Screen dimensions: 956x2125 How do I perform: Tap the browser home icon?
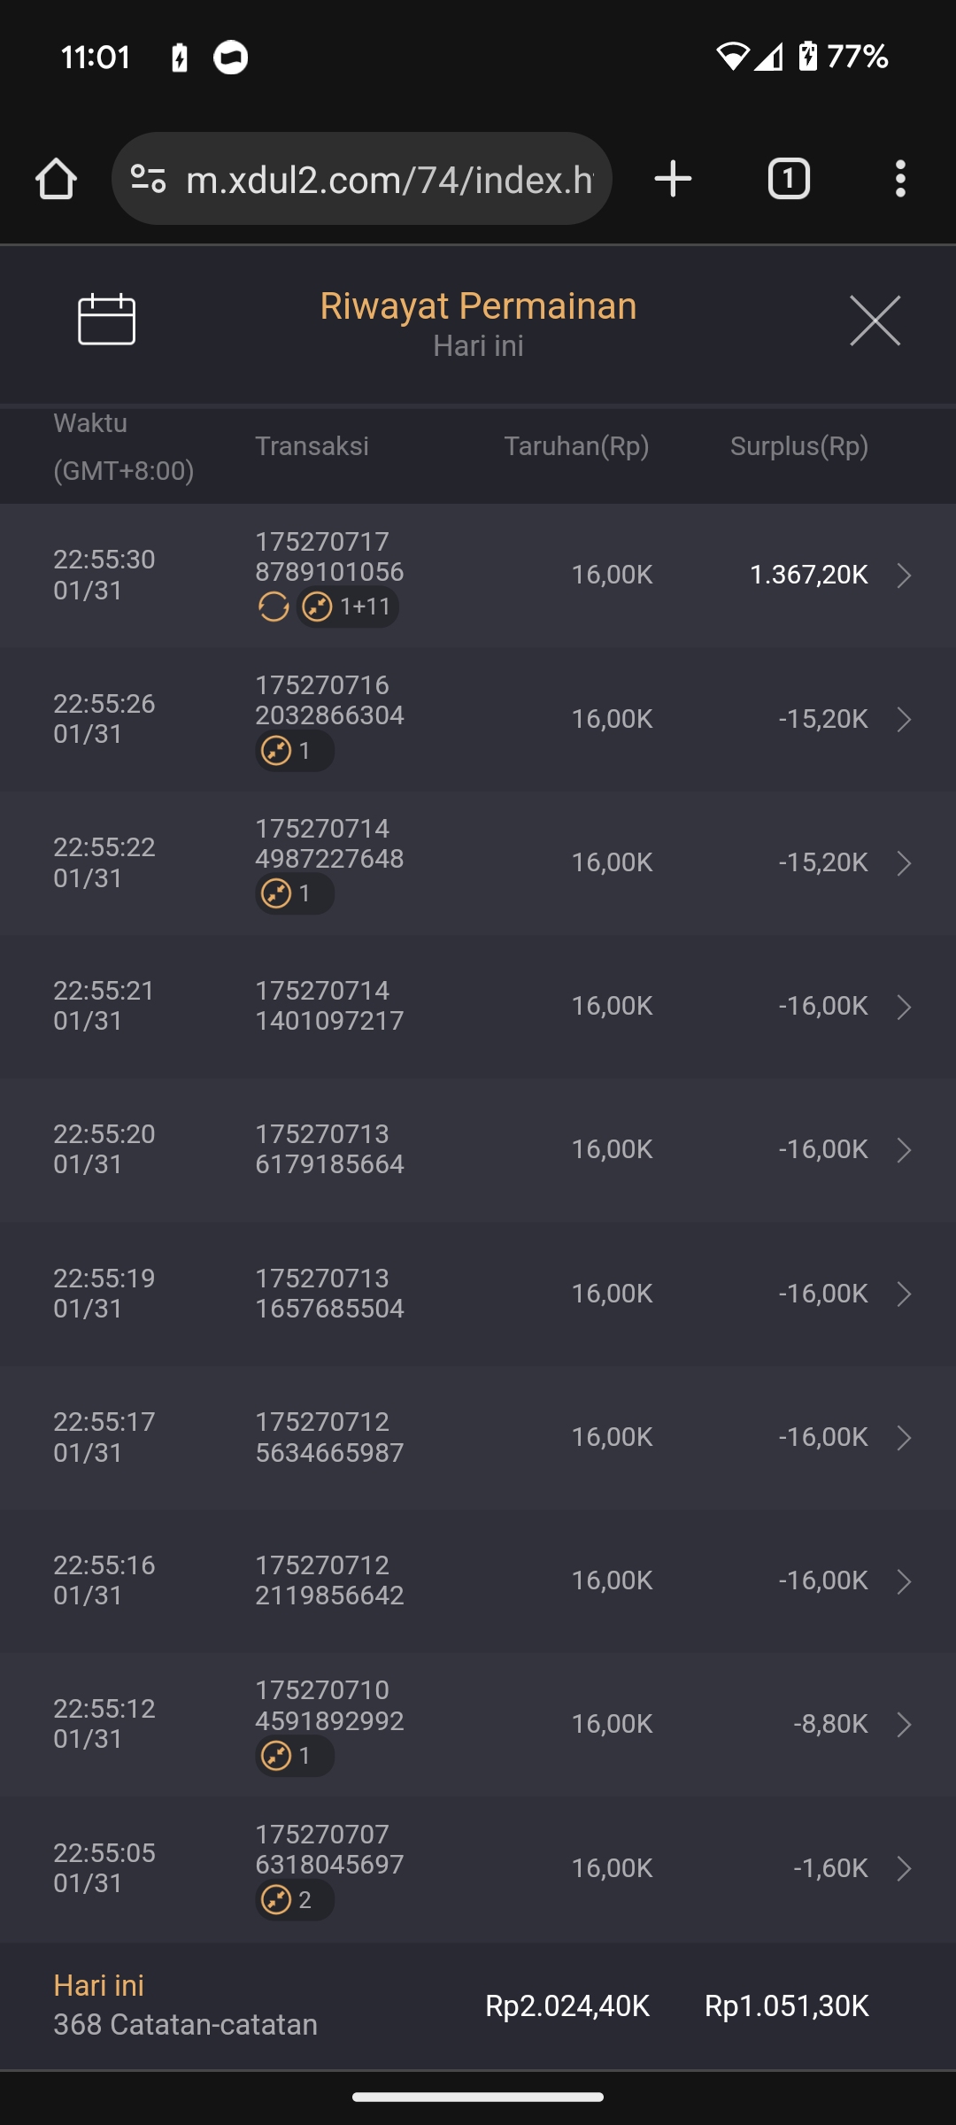[56, 179]
